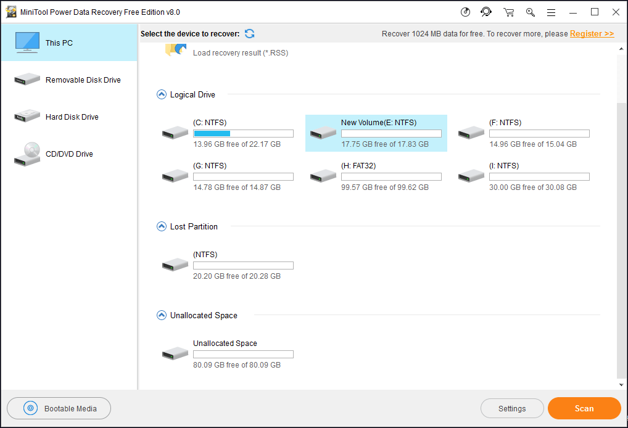Open the bootable CD/disc icon in title bar
628x428 pixels.
465,12
